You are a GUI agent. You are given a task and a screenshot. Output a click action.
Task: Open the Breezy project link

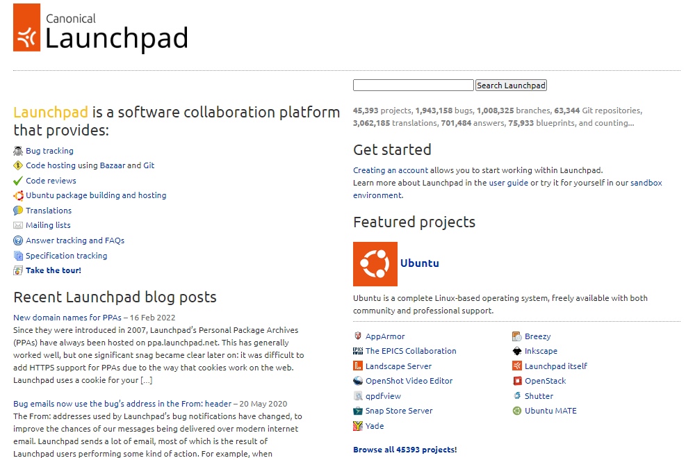point(538,336)
